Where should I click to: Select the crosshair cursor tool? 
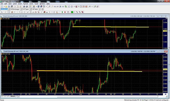click(5, 12)
